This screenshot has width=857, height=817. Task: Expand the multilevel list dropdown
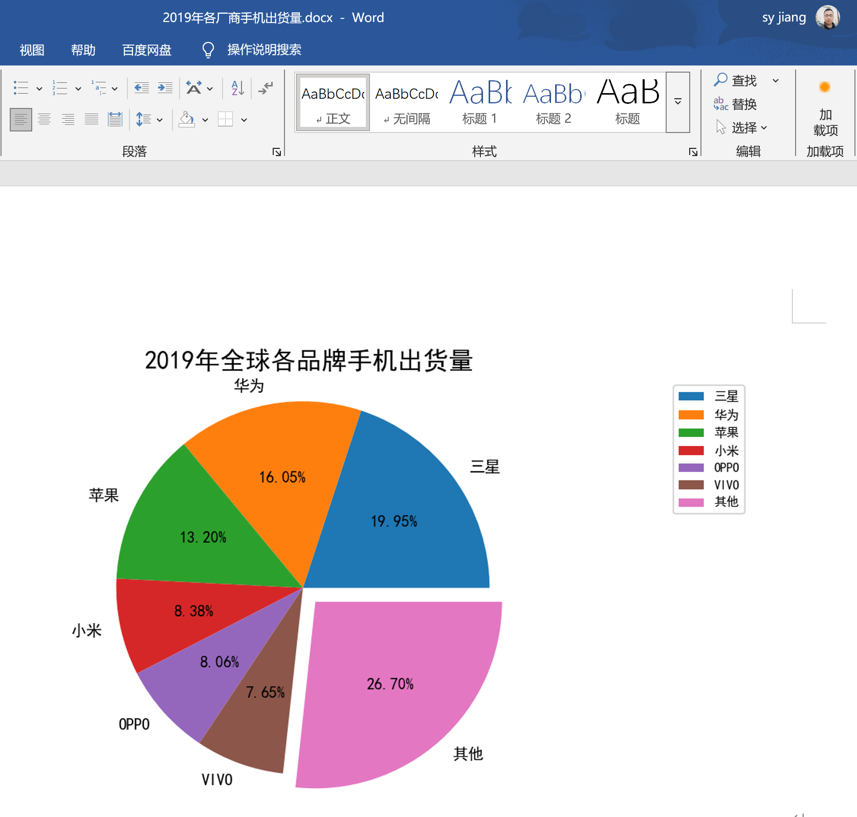pos(115,89)
